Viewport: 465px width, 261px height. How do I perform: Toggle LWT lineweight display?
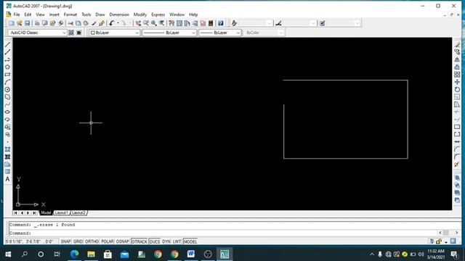point(177,241)
